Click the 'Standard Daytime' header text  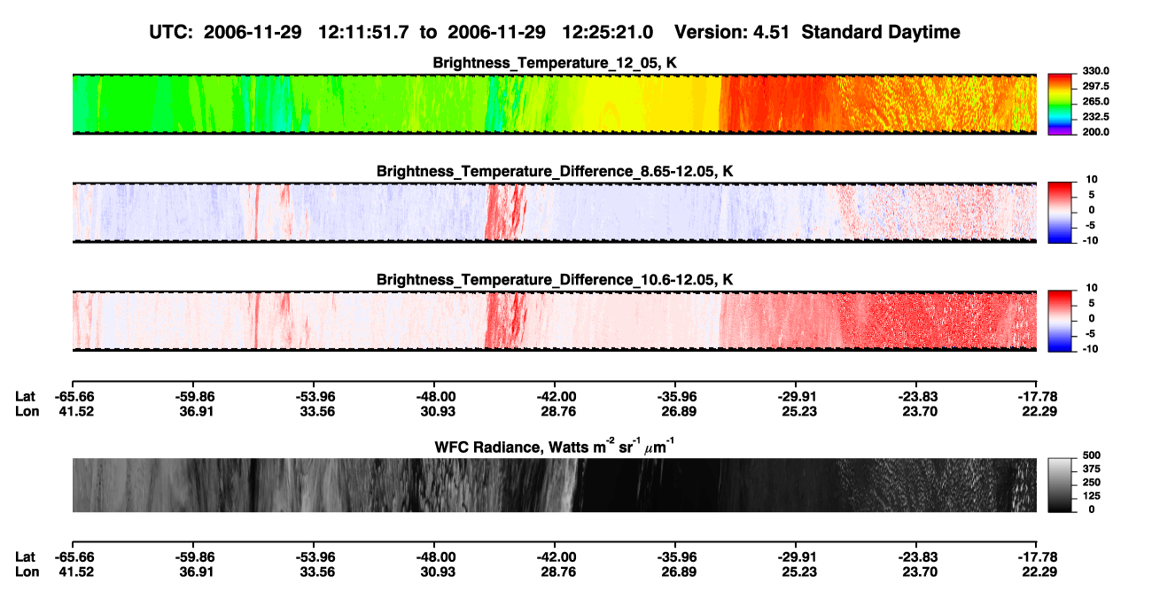coord(879,32)
